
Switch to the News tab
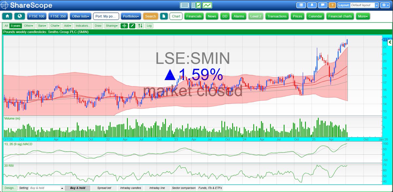click(x=212, y=16)
